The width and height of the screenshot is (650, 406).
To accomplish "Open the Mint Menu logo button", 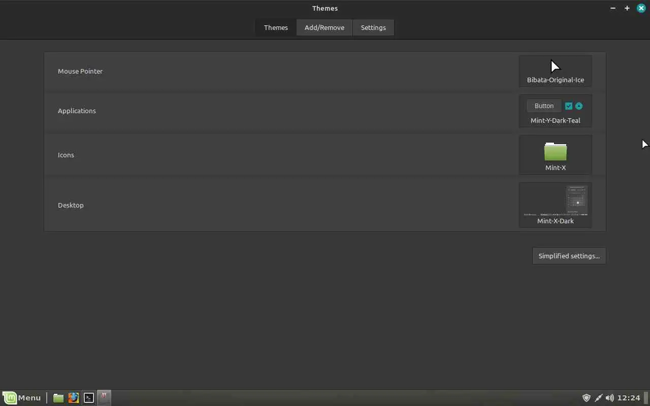I will 10,398.
